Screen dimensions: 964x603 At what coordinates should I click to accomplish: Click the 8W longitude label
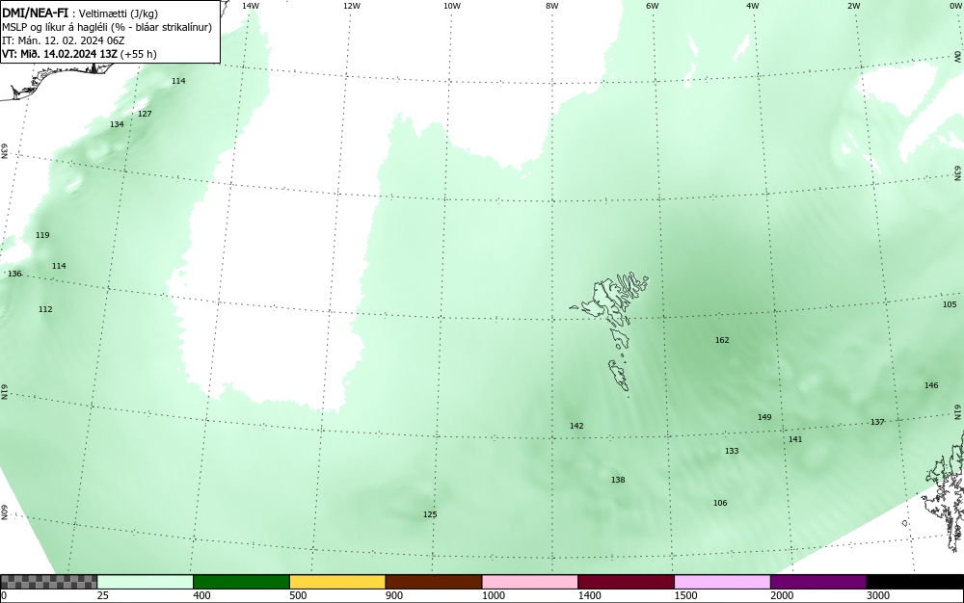[552, 6]
